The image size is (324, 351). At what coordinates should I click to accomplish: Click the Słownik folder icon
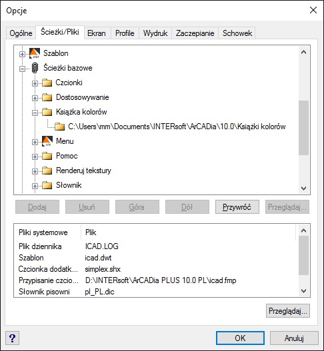pos(47,185)
